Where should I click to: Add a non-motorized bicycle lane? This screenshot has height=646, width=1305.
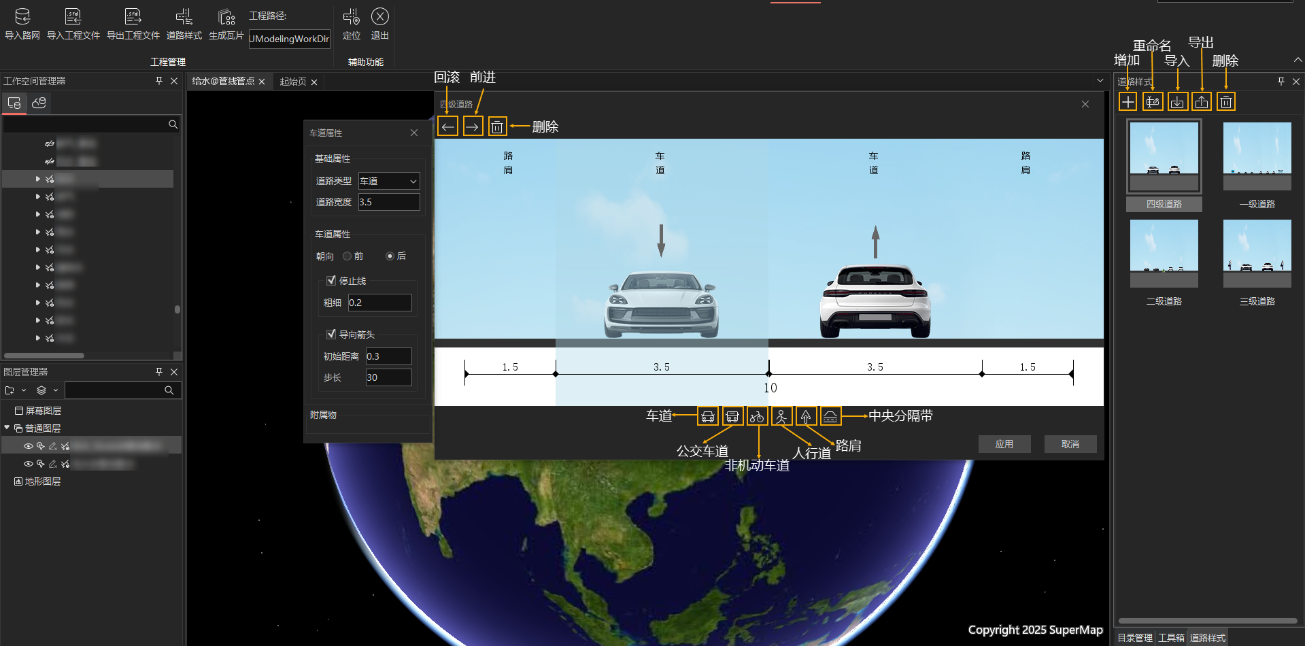(757, 416)
